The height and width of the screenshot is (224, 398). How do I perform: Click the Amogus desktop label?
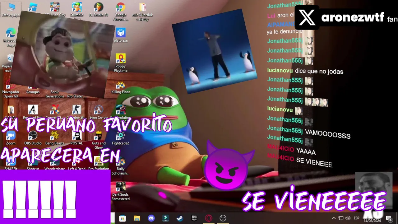pos(33,92)
